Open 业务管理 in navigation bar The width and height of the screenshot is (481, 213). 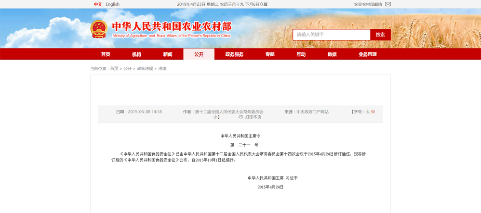[x=368, y=54]
